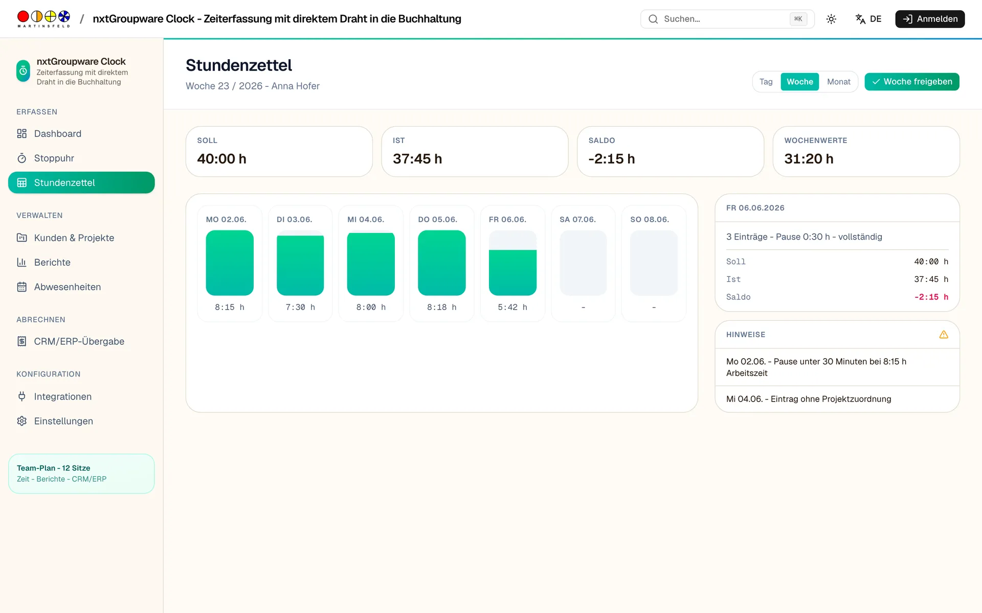The width and height of the screenshot is (982, 613).
Task: Select the Friday 06.06. hours bar
Action: (x=512, y=263)
